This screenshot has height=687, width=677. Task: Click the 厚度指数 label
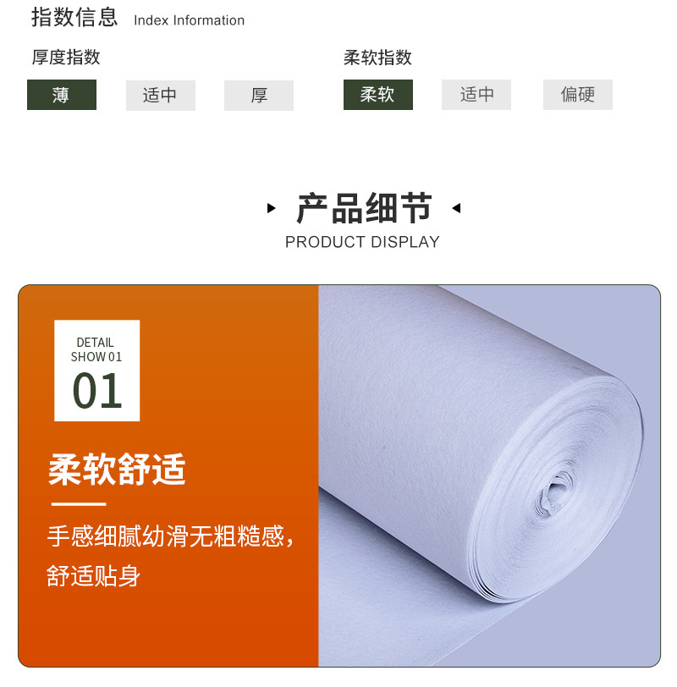pyautogui.click(x=66, y=58)
